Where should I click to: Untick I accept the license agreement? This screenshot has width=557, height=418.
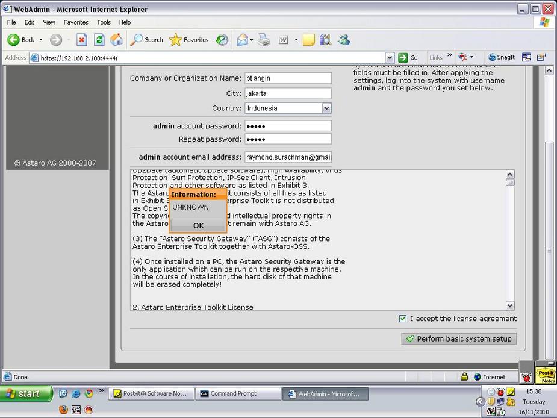(402, 319)
